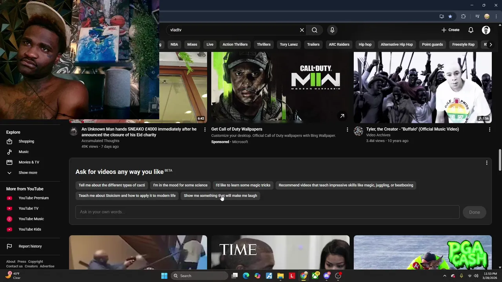Open the Advertise footer link

(47, 266)
